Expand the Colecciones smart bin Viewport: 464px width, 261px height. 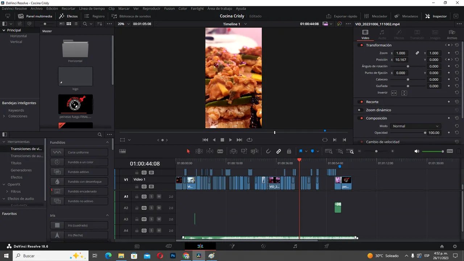[4, 116]
